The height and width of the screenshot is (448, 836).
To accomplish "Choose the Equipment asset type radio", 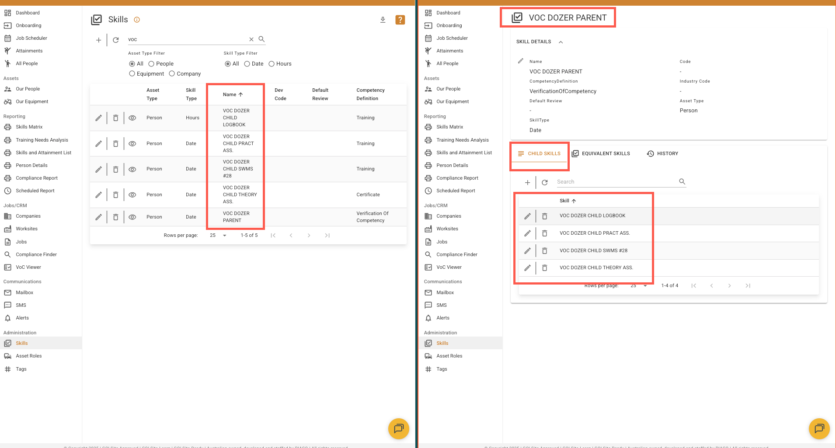I will (x=132, y=74).
